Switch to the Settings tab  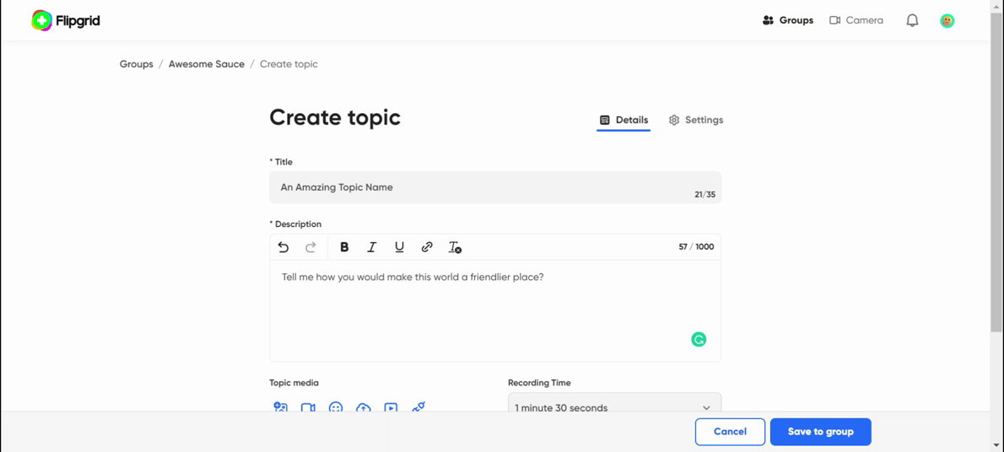(x=696, y=120)
